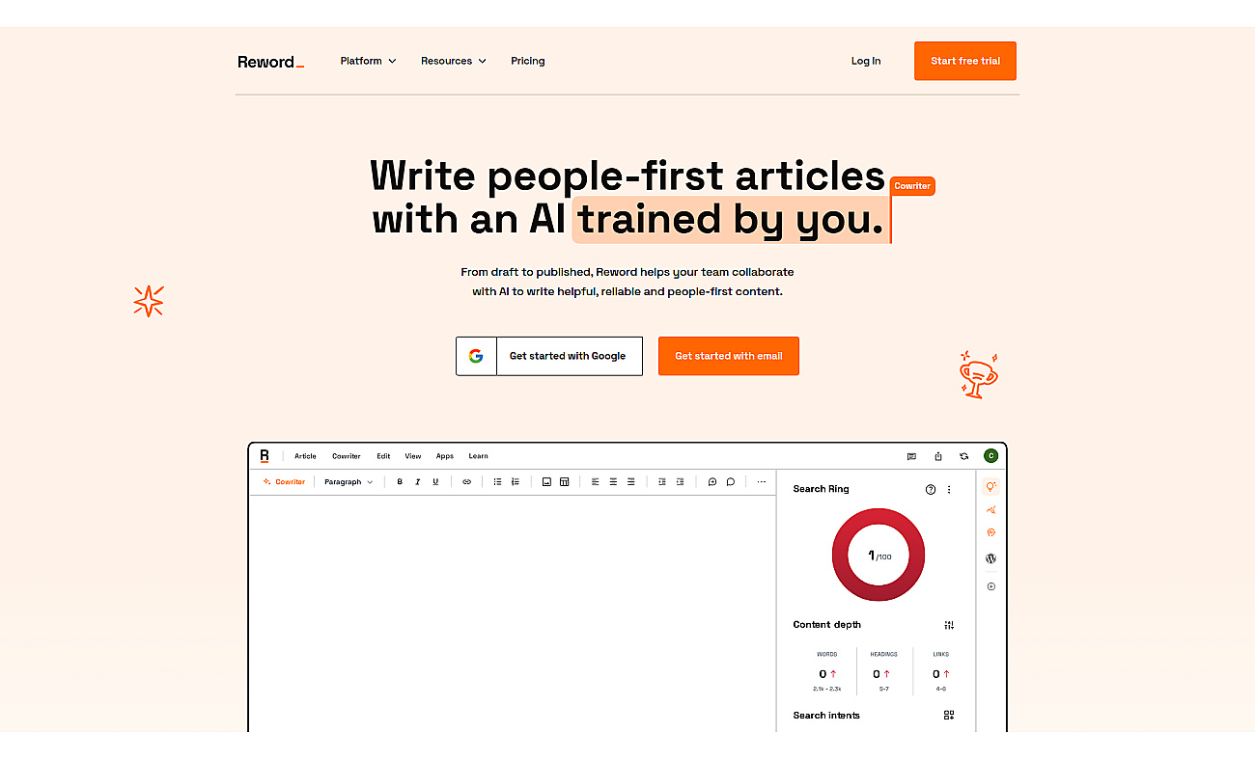Open the View menu in editor

coord(413,456)
